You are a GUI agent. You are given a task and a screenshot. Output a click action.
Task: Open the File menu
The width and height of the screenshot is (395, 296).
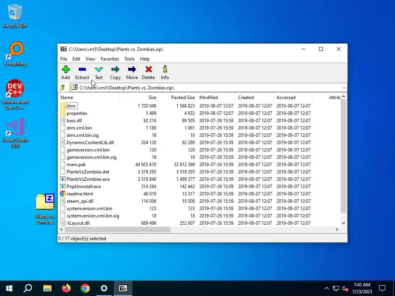point(64,59)
